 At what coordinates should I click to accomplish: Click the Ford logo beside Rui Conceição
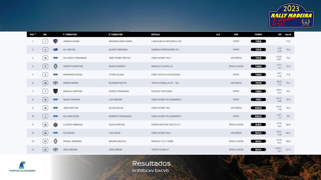click(55, 116)
